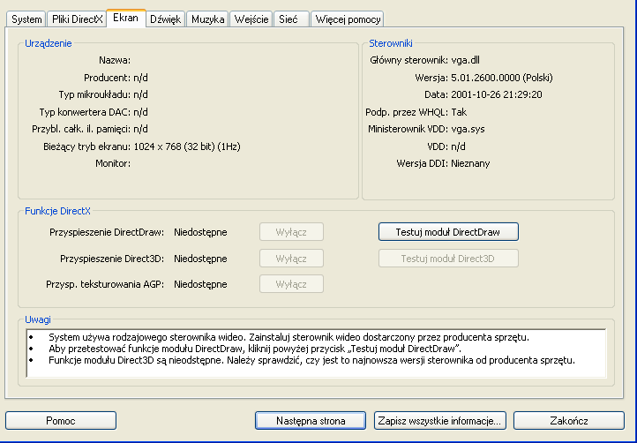Viewport: 637px width, 443px height.
Task: Click DirectDraw acceleration status Niedostępne
Action: 200,232
